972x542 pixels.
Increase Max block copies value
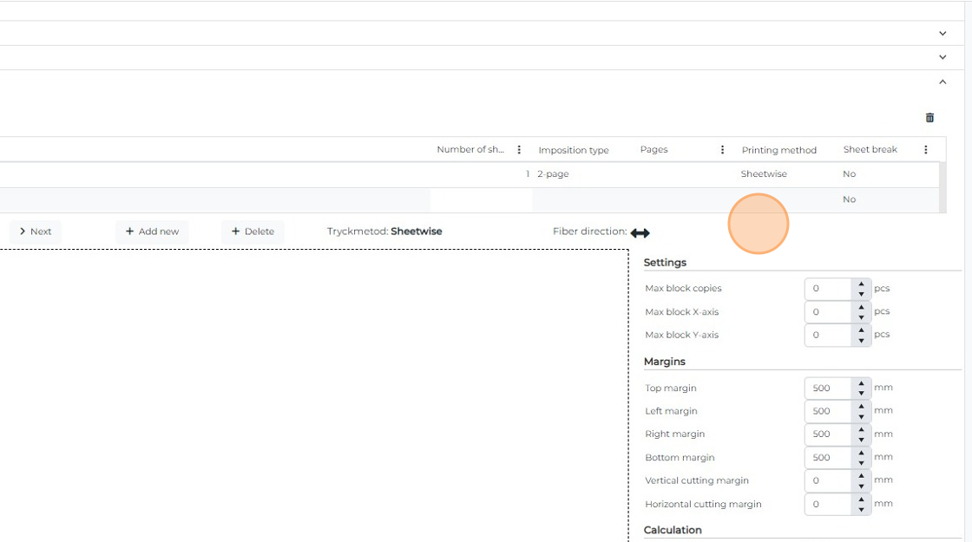point(861,284)
